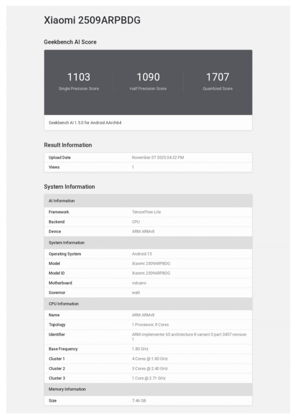
Task: Select the Topology value 1 Processor, 8 Cores
Action: coord(150,325)
